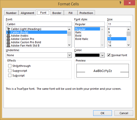Click the help question mark icon
This screenshot has height=120, width=137.
(120, 3)
